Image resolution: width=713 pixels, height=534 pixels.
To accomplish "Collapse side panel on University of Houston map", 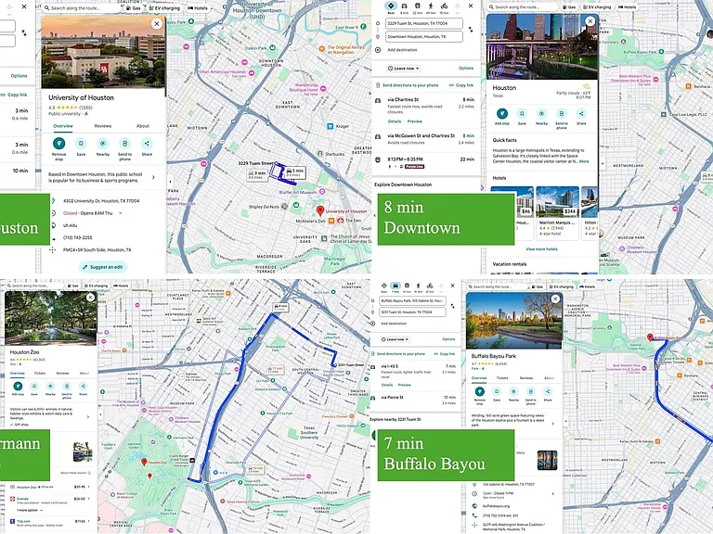I will click(x=171, y=181).
